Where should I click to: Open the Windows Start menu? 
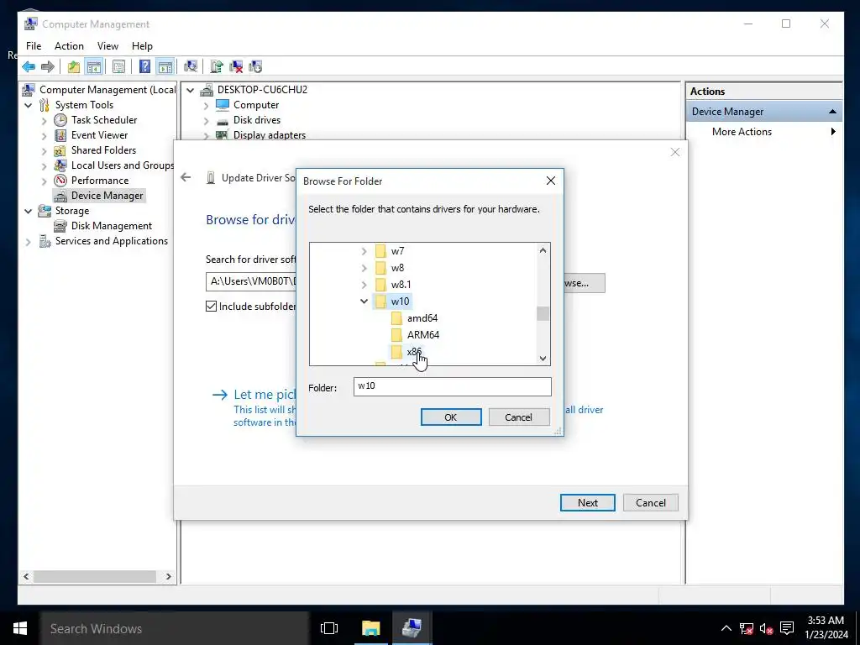pyautogui.click(x=20, y=628)
